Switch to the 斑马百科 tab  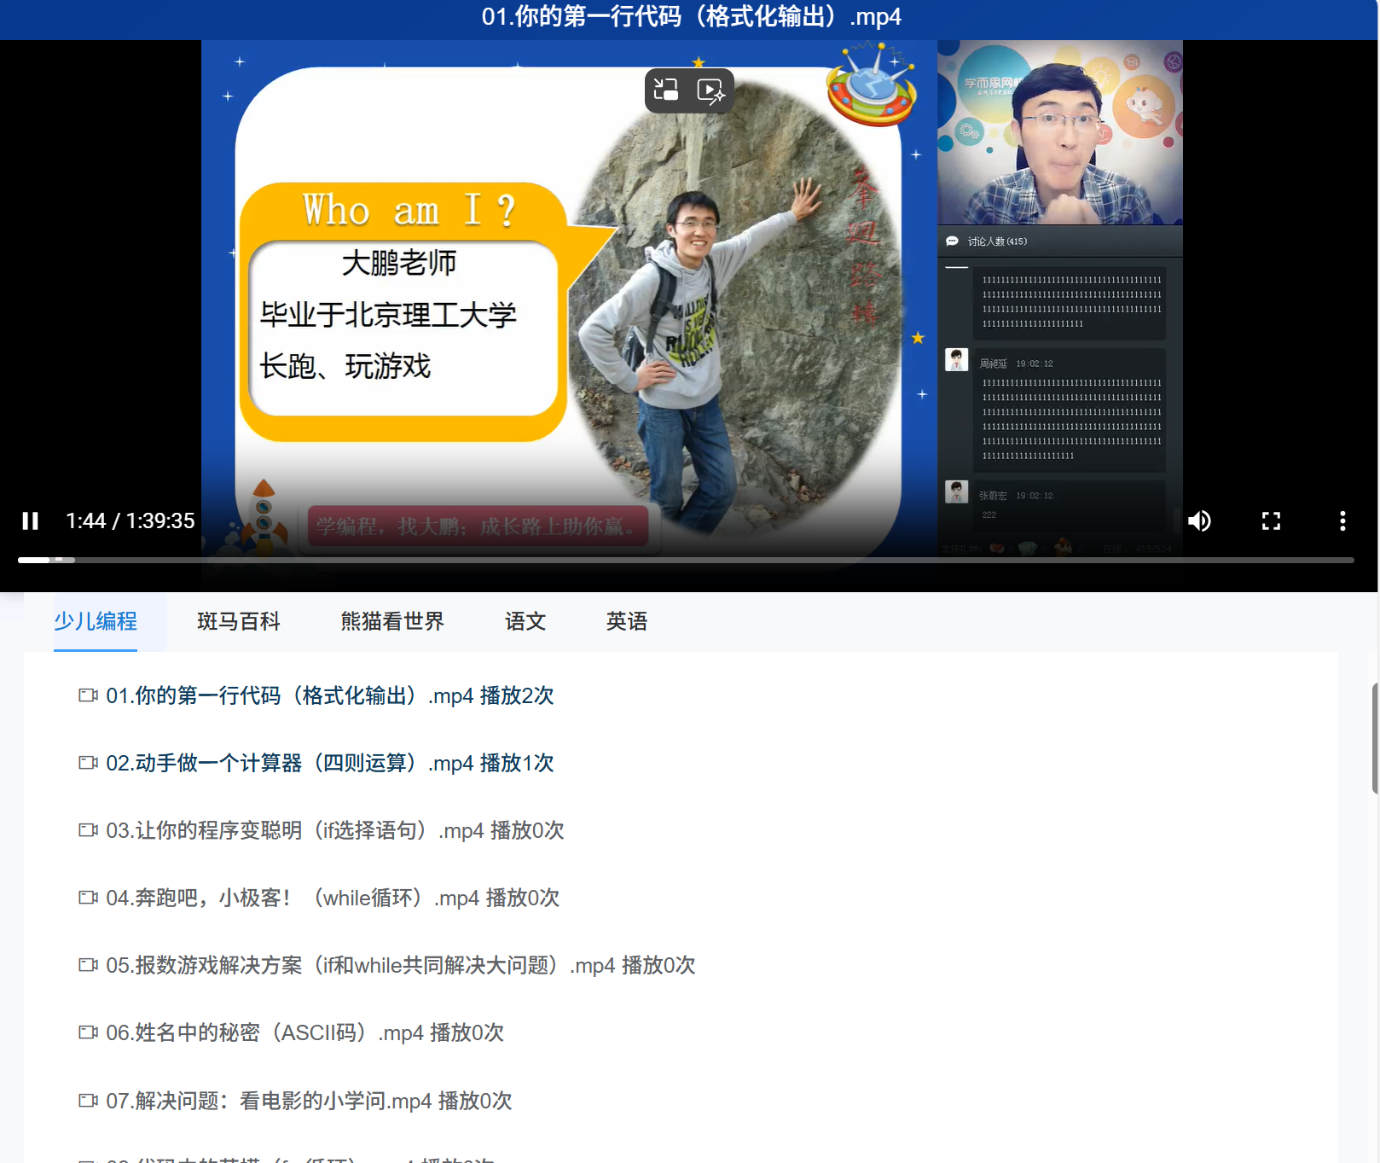(x=239, y=621)
